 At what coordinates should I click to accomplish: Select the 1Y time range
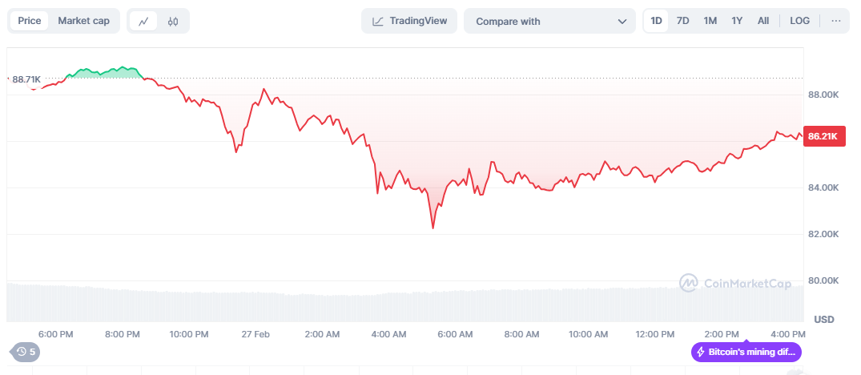(737, 21)
